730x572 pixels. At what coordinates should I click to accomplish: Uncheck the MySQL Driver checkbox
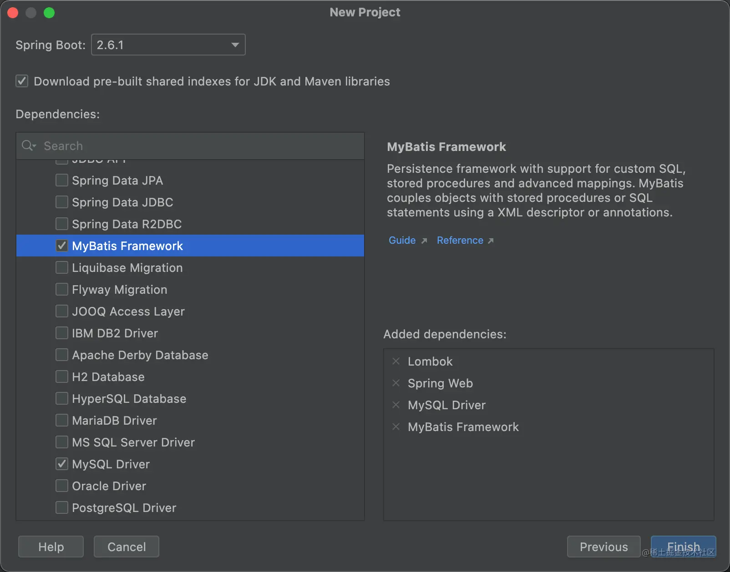coord(62,464)
